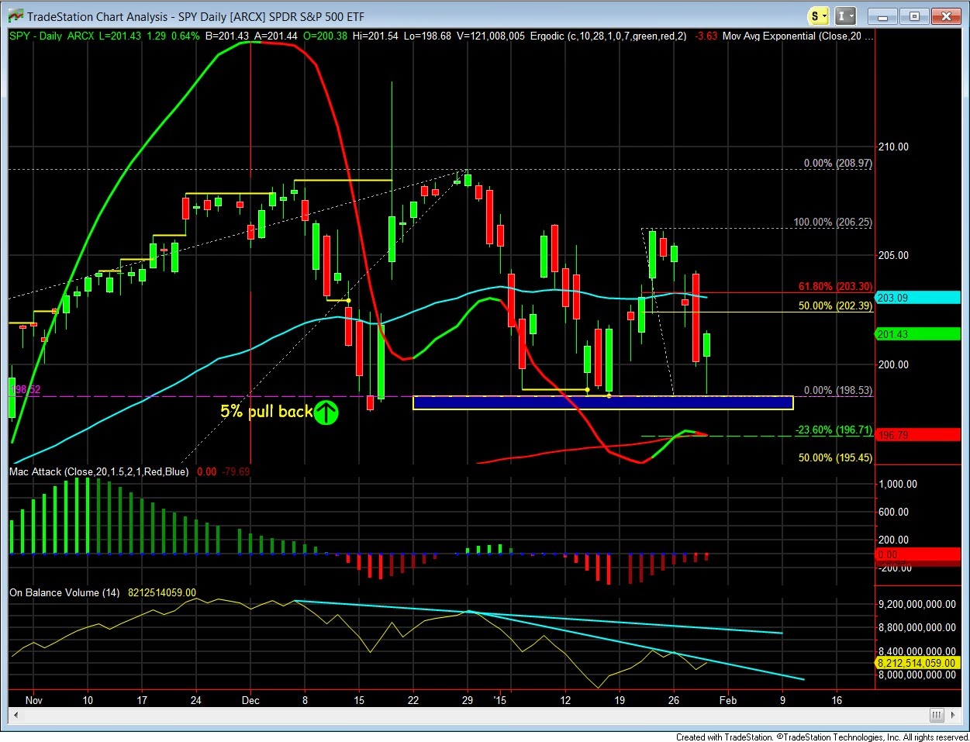
Task: Click the TradeStation window icon in title bar
Action: click(x=15, y=16)
